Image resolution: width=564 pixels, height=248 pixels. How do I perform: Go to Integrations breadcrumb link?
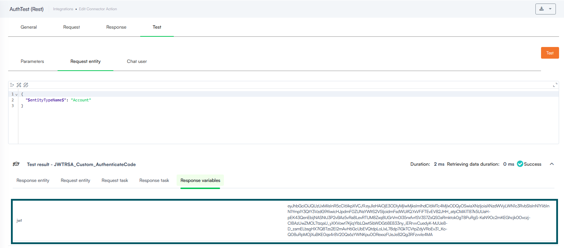[x=63, y=9]
